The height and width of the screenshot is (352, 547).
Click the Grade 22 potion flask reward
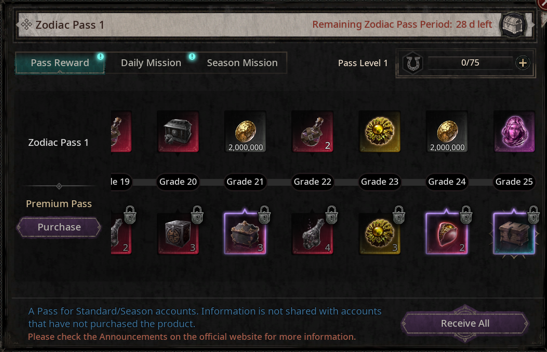click(313, 132)
